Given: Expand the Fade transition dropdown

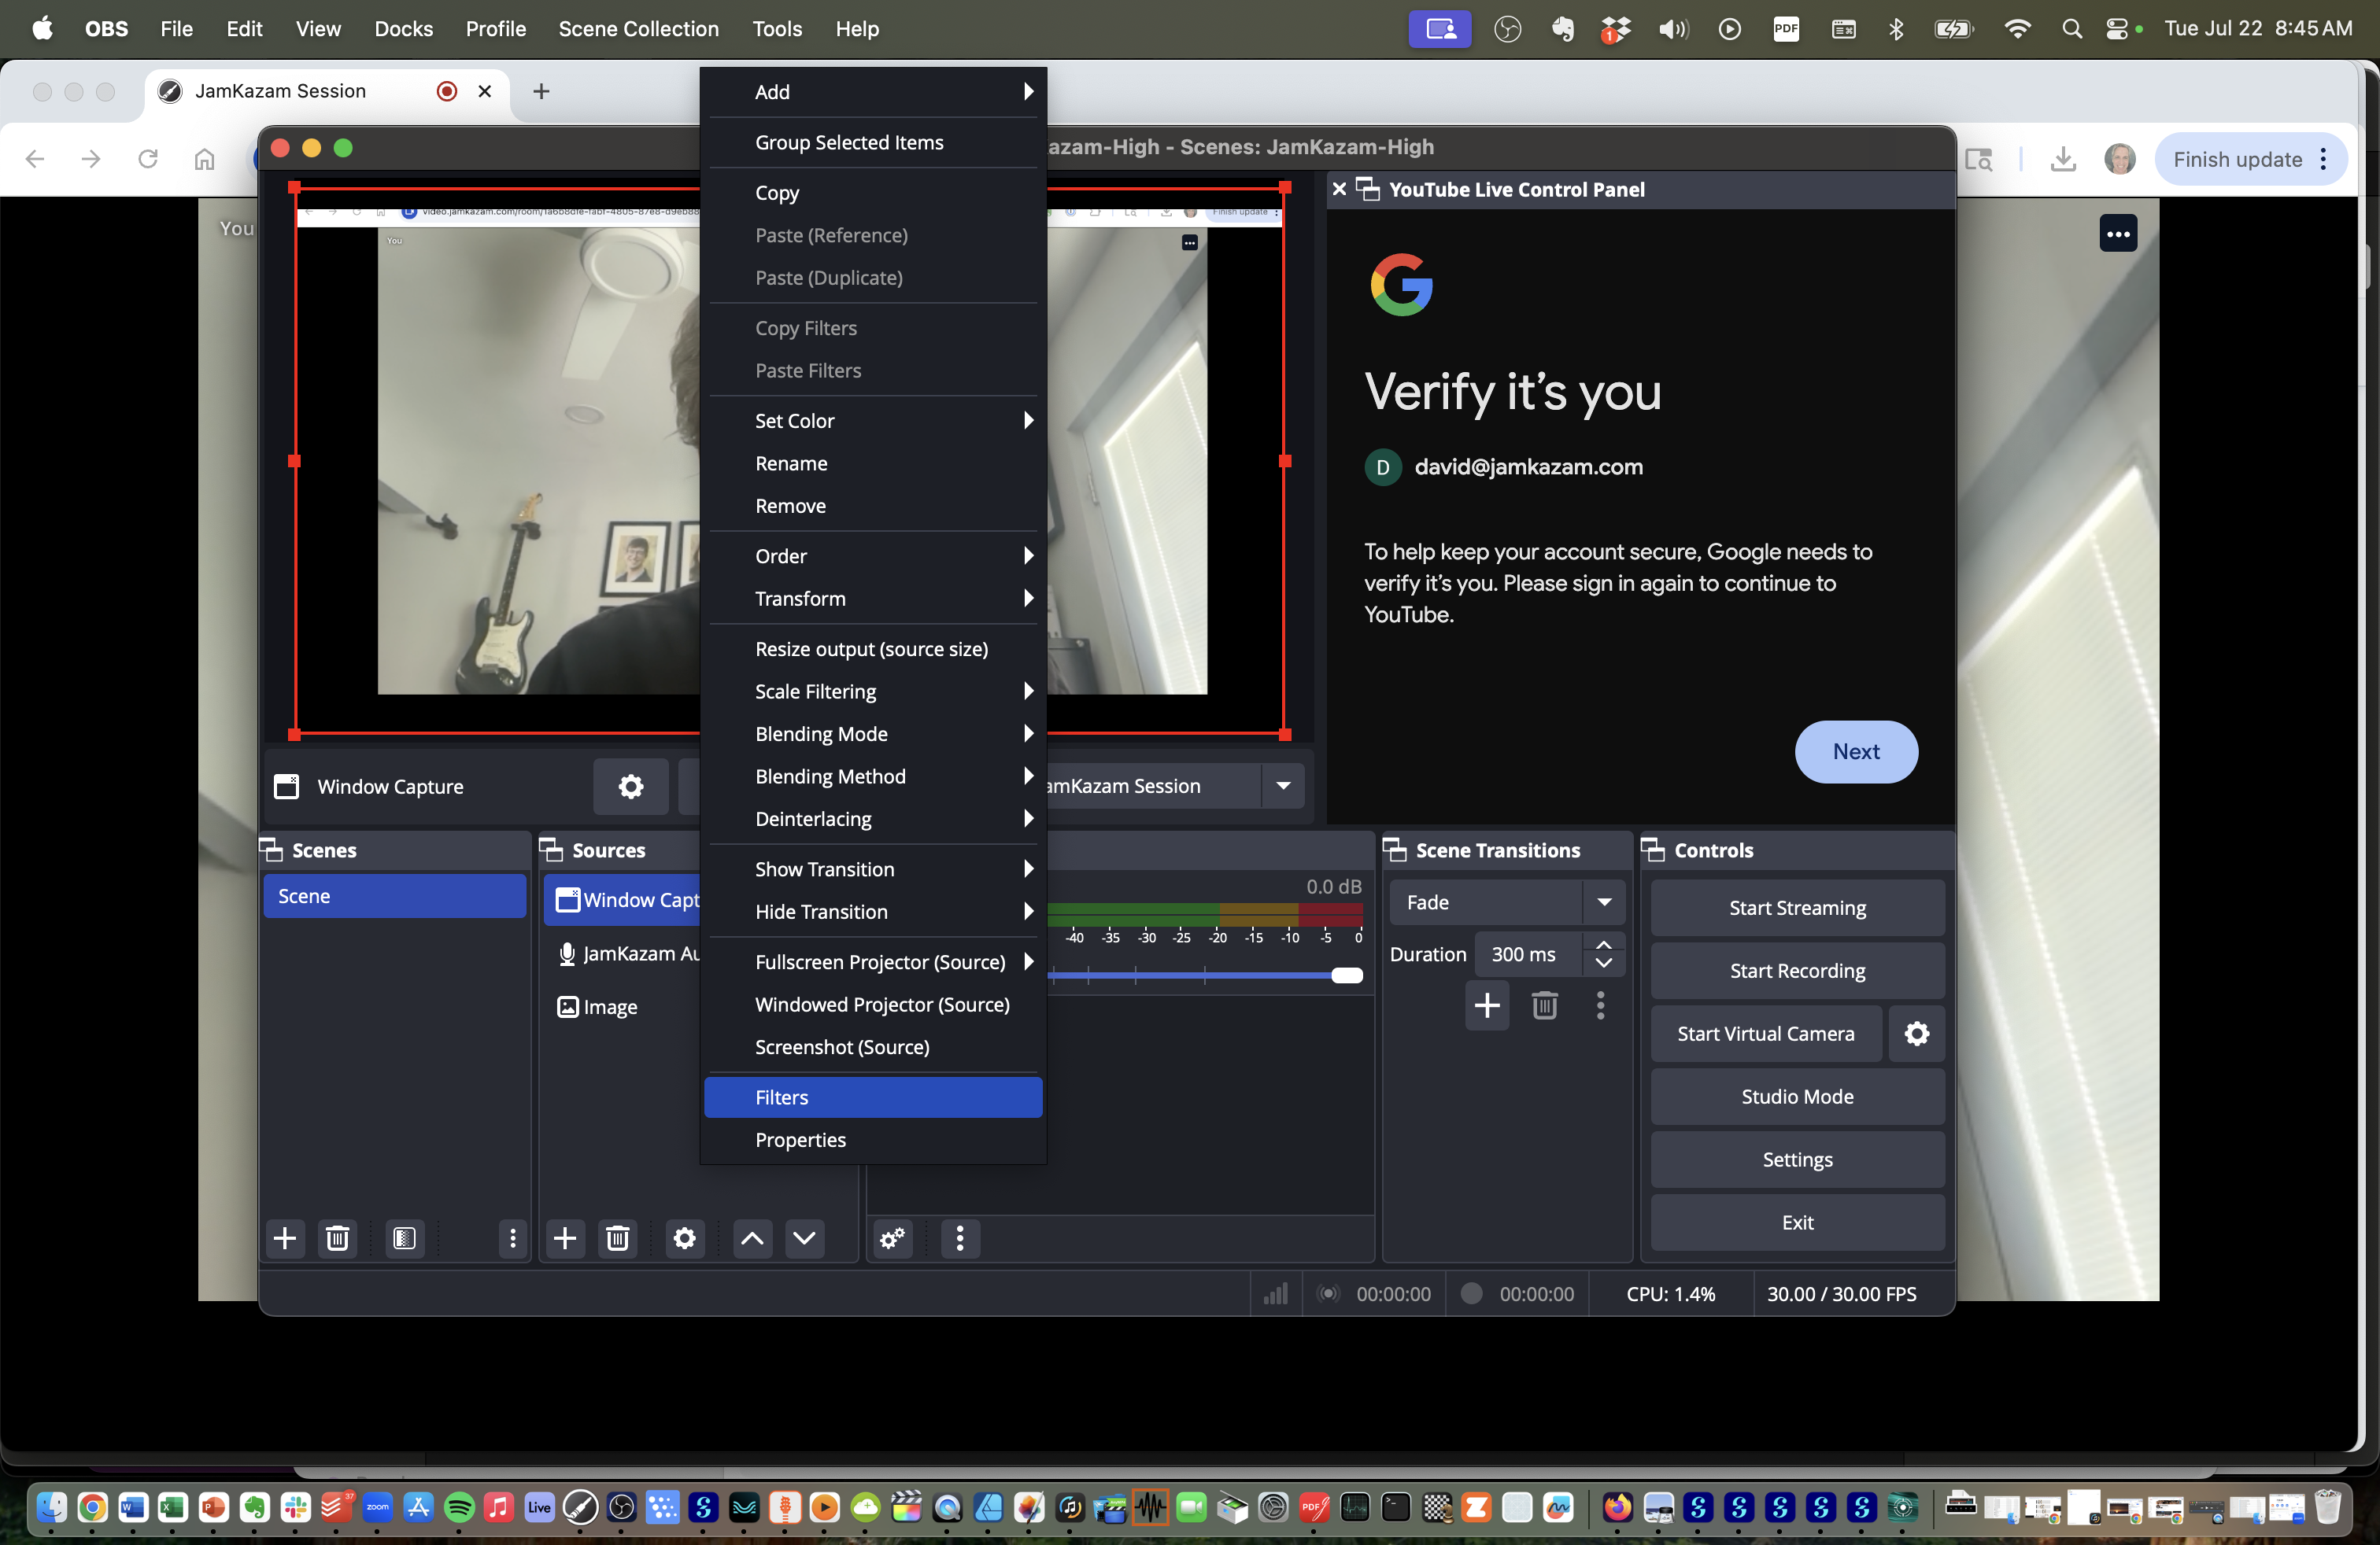Looking at the screenshot, I should point(1603,902).
